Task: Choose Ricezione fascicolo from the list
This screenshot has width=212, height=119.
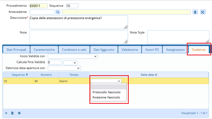Action: click(x=106, y=97)
